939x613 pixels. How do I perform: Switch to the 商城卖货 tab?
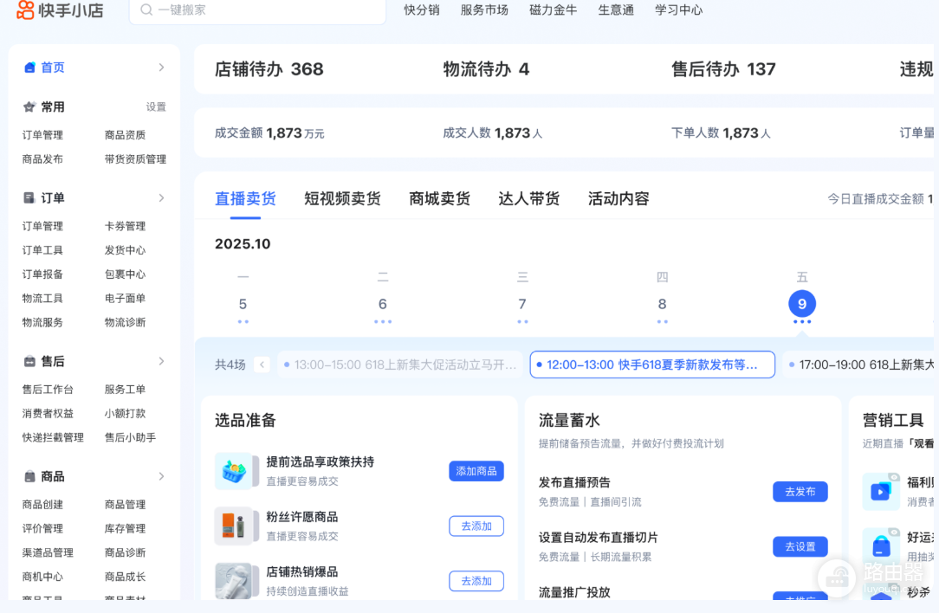(439, 199)
